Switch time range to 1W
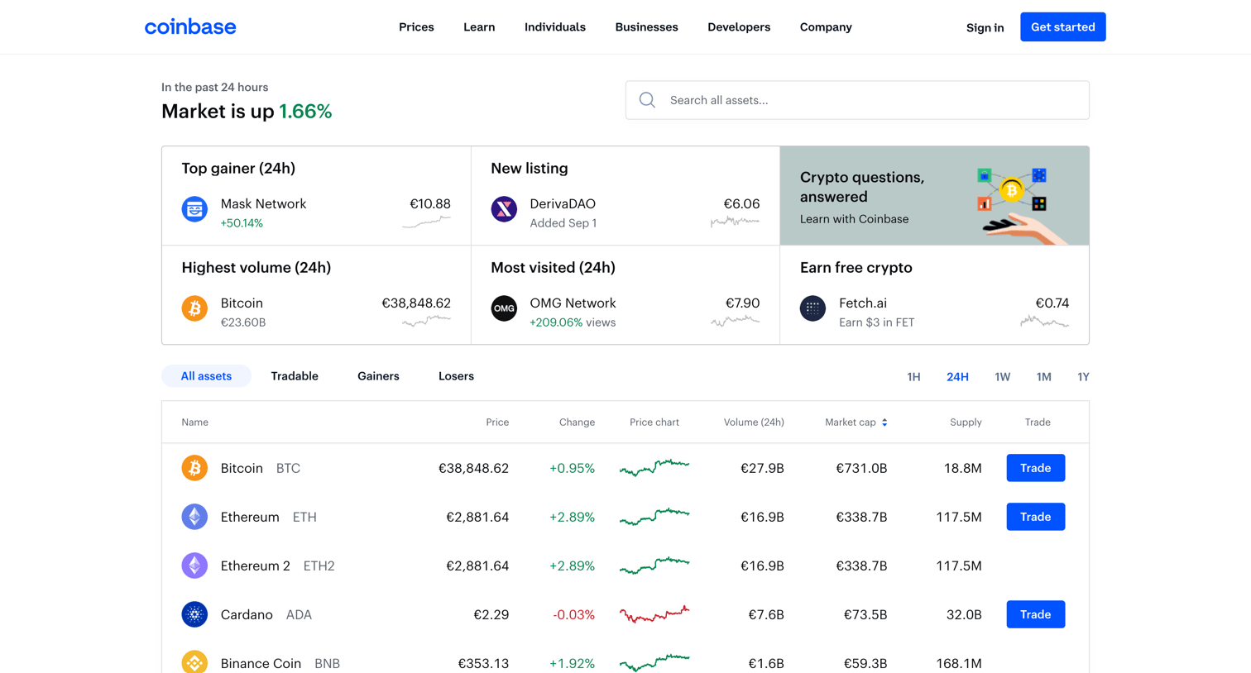 (x=1002, y=377)
